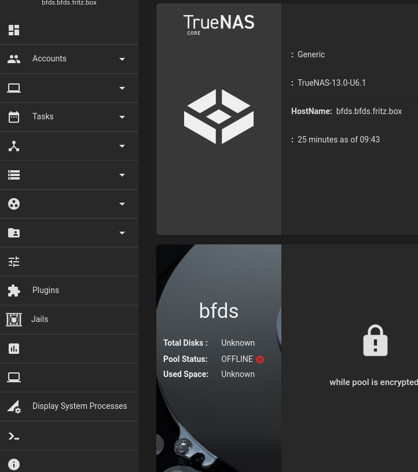Image resolution: width=418 pixels, height=472 pixels.
Task: Click the Used Space label
Action: 186,374
